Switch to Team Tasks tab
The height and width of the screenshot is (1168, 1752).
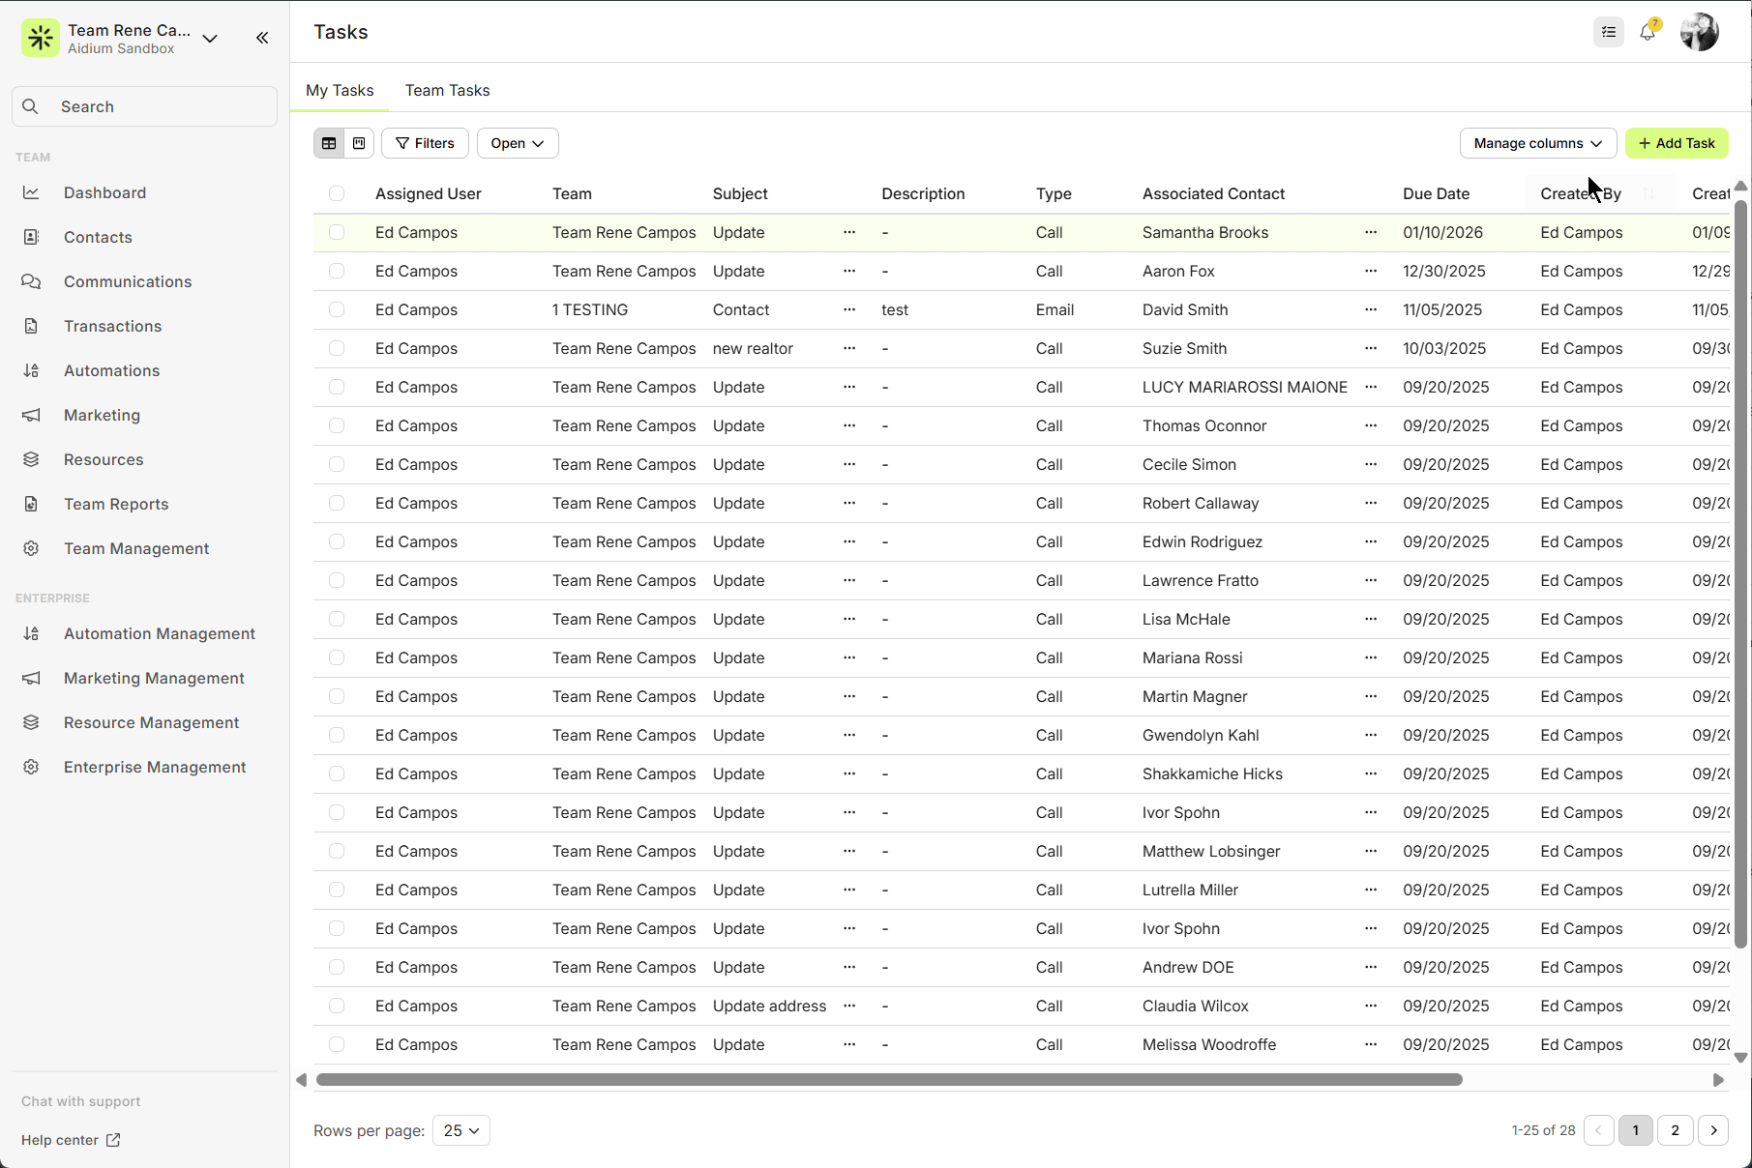447,90
